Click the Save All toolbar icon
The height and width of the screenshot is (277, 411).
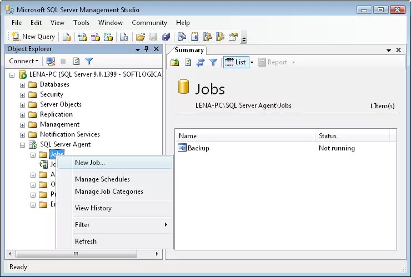point(166,37)
